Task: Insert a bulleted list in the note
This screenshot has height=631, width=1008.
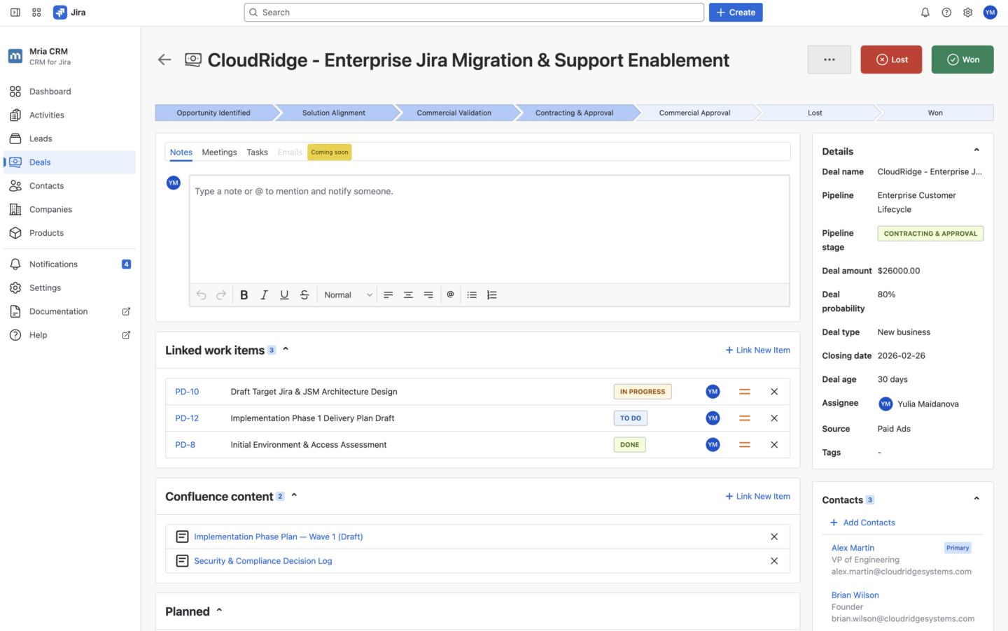Action: tap(472, 295)
